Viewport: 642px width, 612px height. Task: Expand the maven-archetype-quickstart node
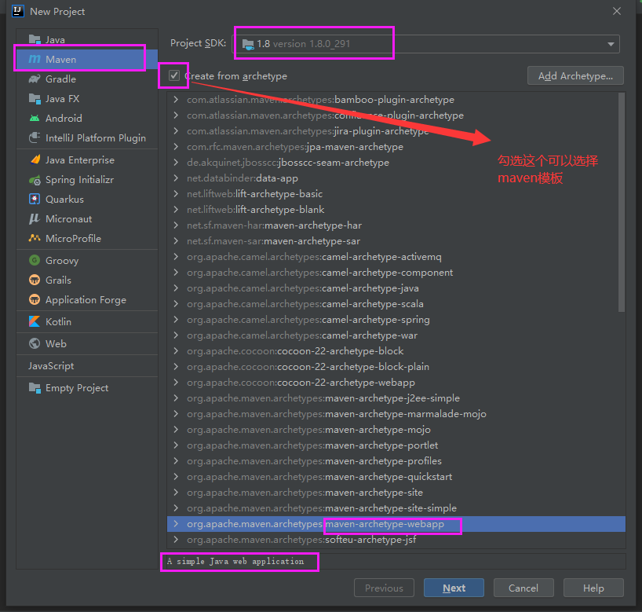176,477
